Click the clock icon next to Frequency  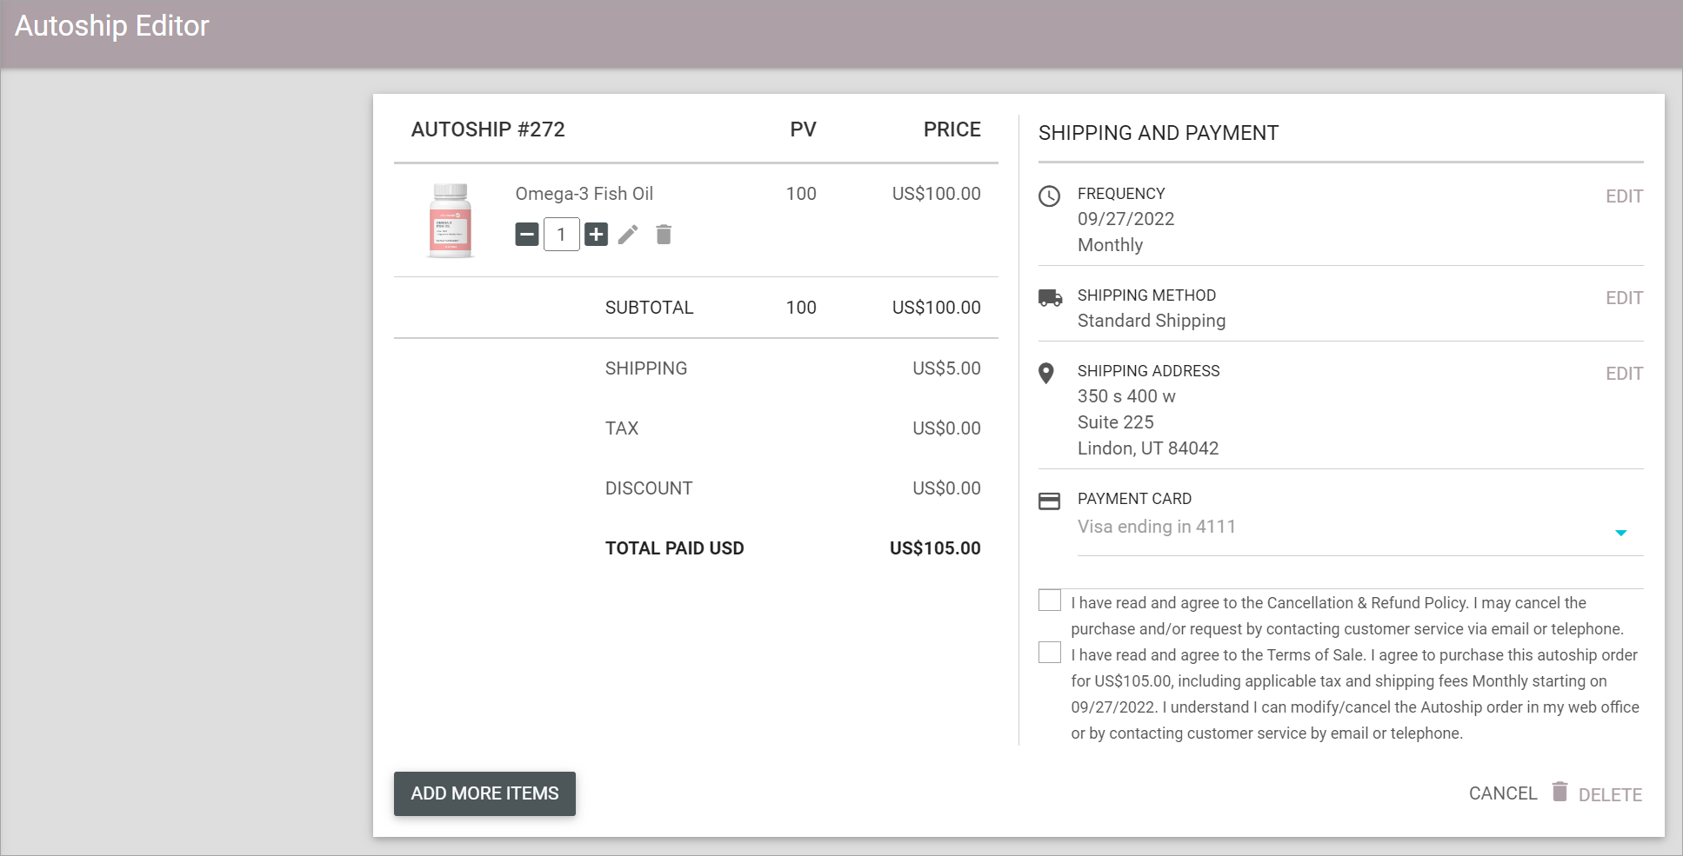click(1049, 196)
